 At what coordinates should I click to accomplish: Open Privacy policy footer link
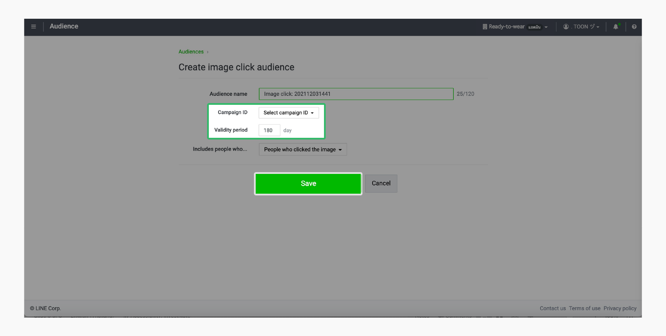(x=620, y=309)
